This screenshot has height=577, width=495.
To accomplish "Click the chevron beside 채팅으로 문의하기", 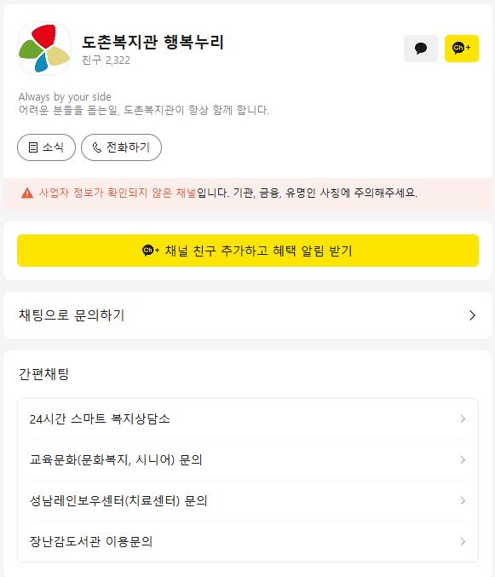I will coord(473,315).
